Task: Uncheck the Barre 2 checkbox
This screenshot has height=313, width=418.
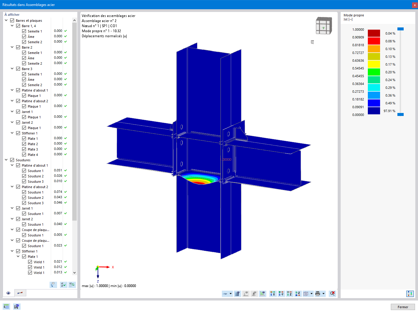Action: coord(18,47)
